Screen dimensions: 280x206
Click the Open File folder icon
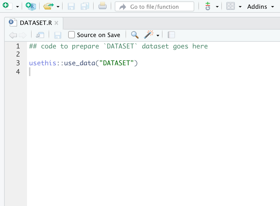[48, 6]
